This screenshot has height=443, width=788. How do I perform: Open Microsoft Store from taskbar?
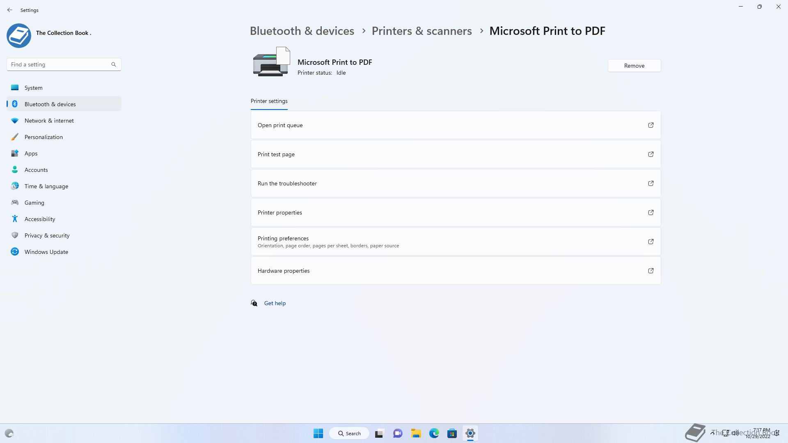[452, 433]
